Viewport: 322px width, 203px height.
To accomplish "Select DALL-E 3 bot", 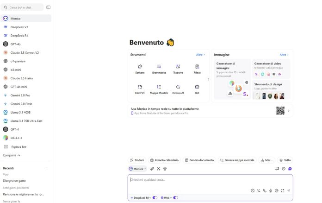I will click(26, 138).
